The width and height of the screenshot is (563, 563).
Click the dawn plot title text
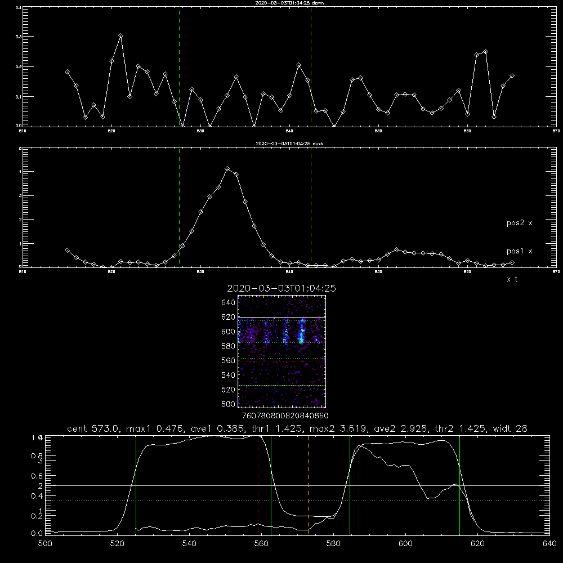point(289,3)
